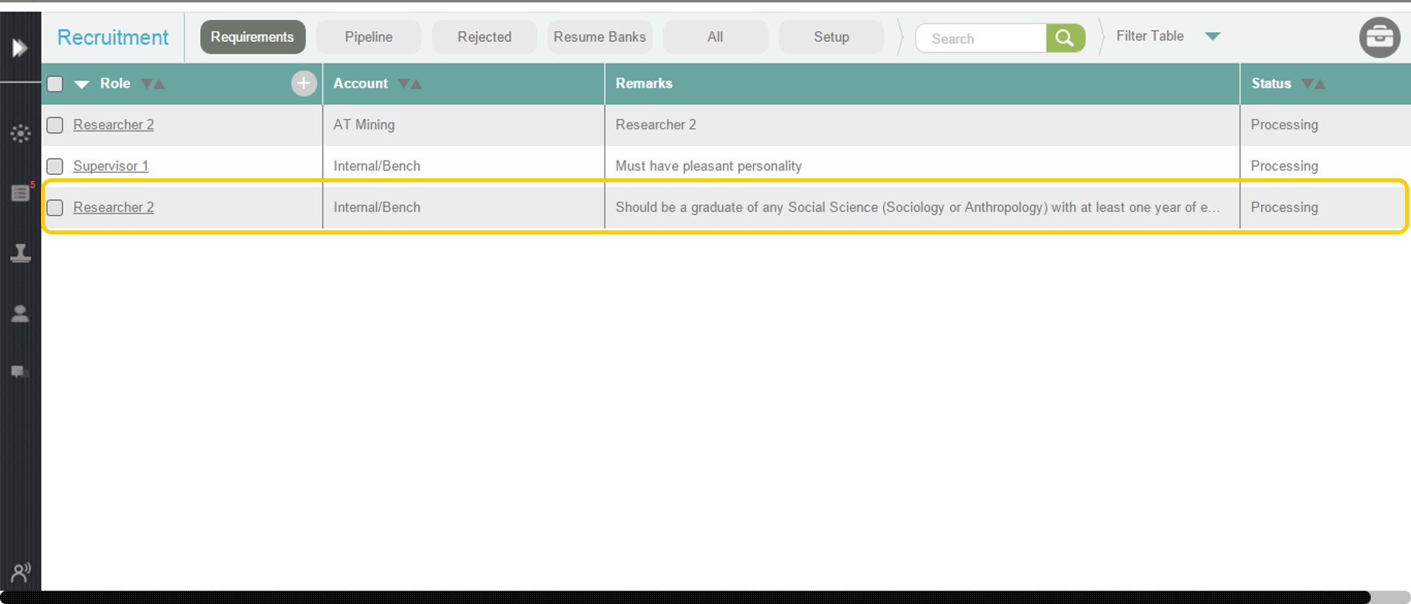This screenshot has height=604, width=1411.
Task: Open the list icon with the red 5 badge
Action: 20,193
